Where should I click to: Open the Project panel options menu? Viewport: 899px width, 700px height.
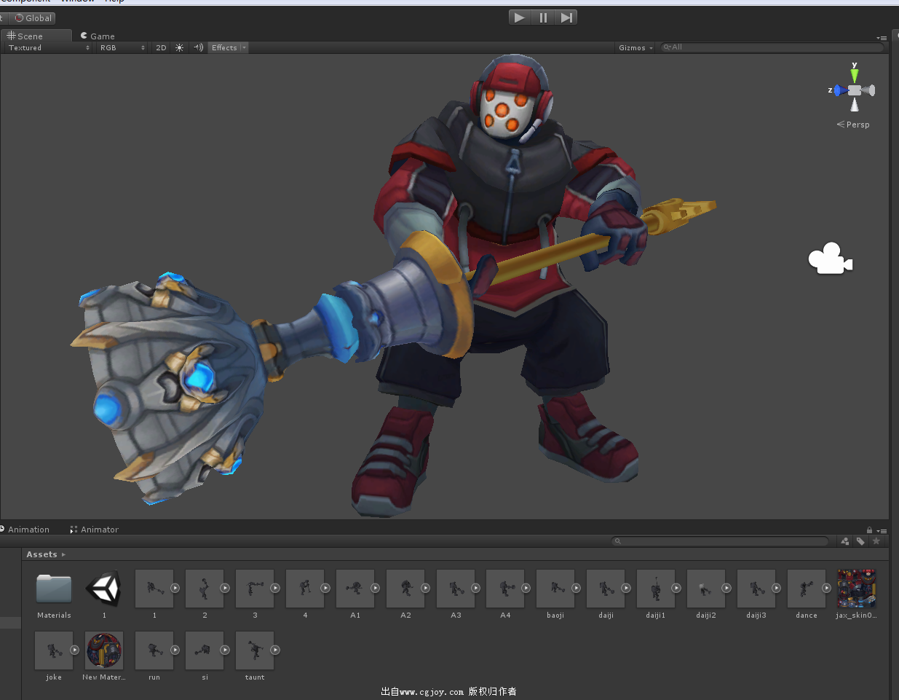(x=882, y=531)
